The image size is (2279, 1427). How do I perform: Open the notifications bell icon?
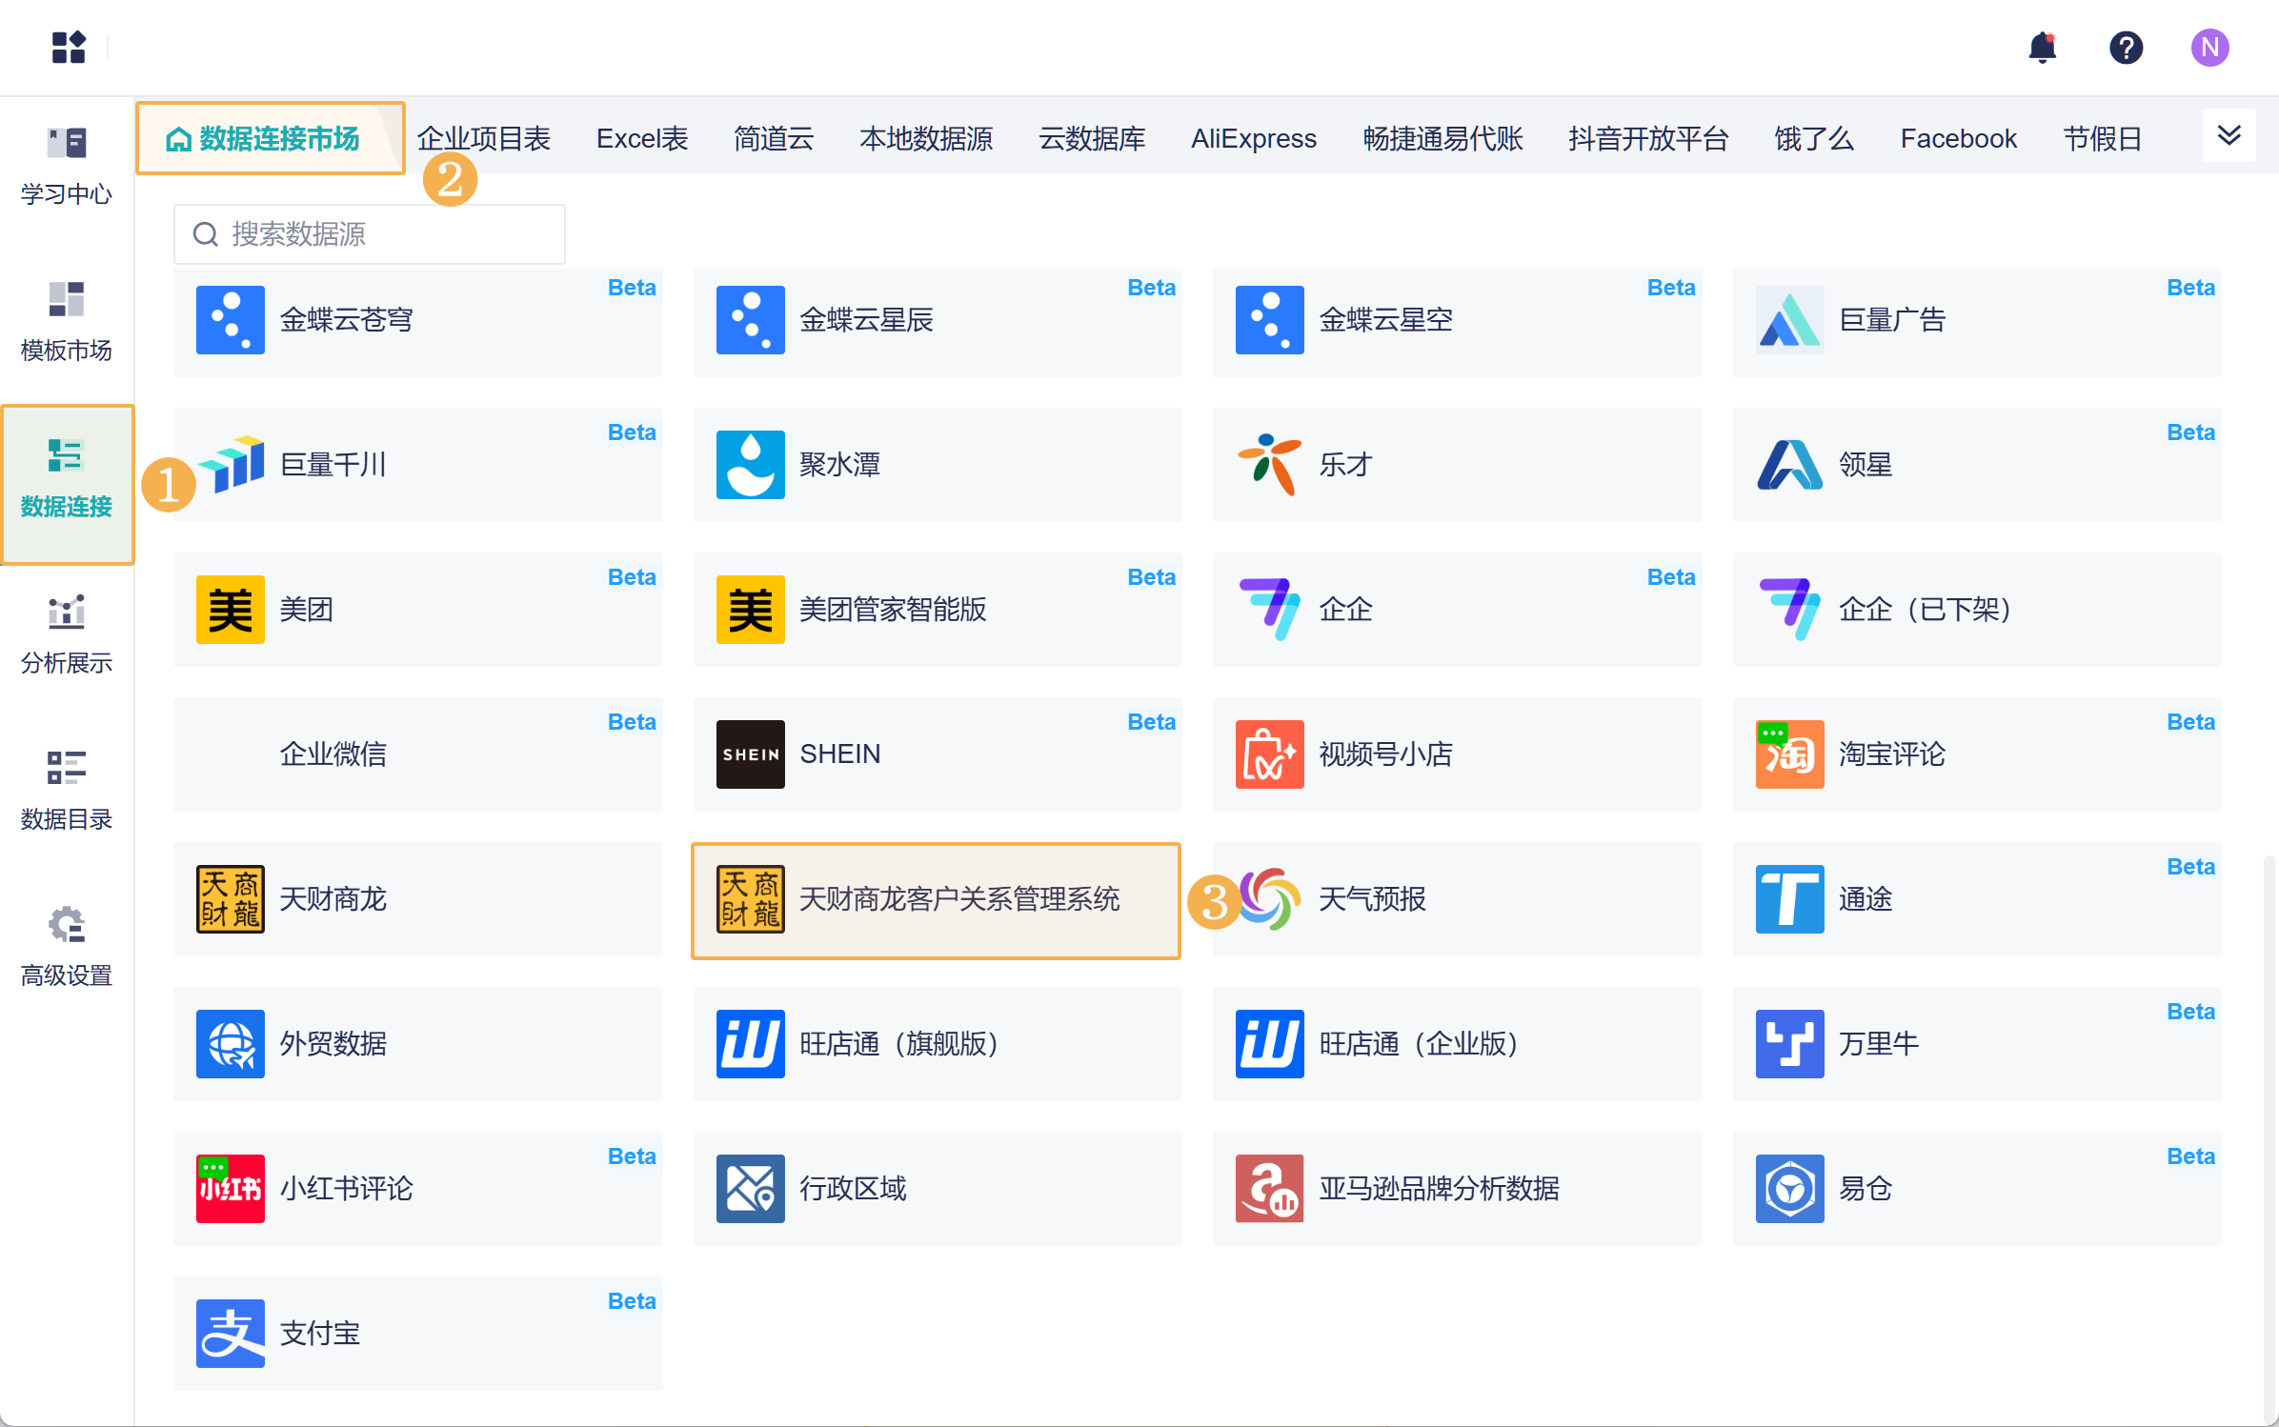pyautogui.click(x=2042, y=47)
